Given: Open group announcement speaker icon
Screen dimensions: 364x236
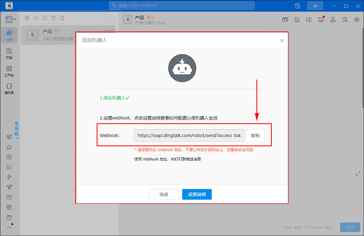Looking at the screenshot, I should [x=309, y=20].
